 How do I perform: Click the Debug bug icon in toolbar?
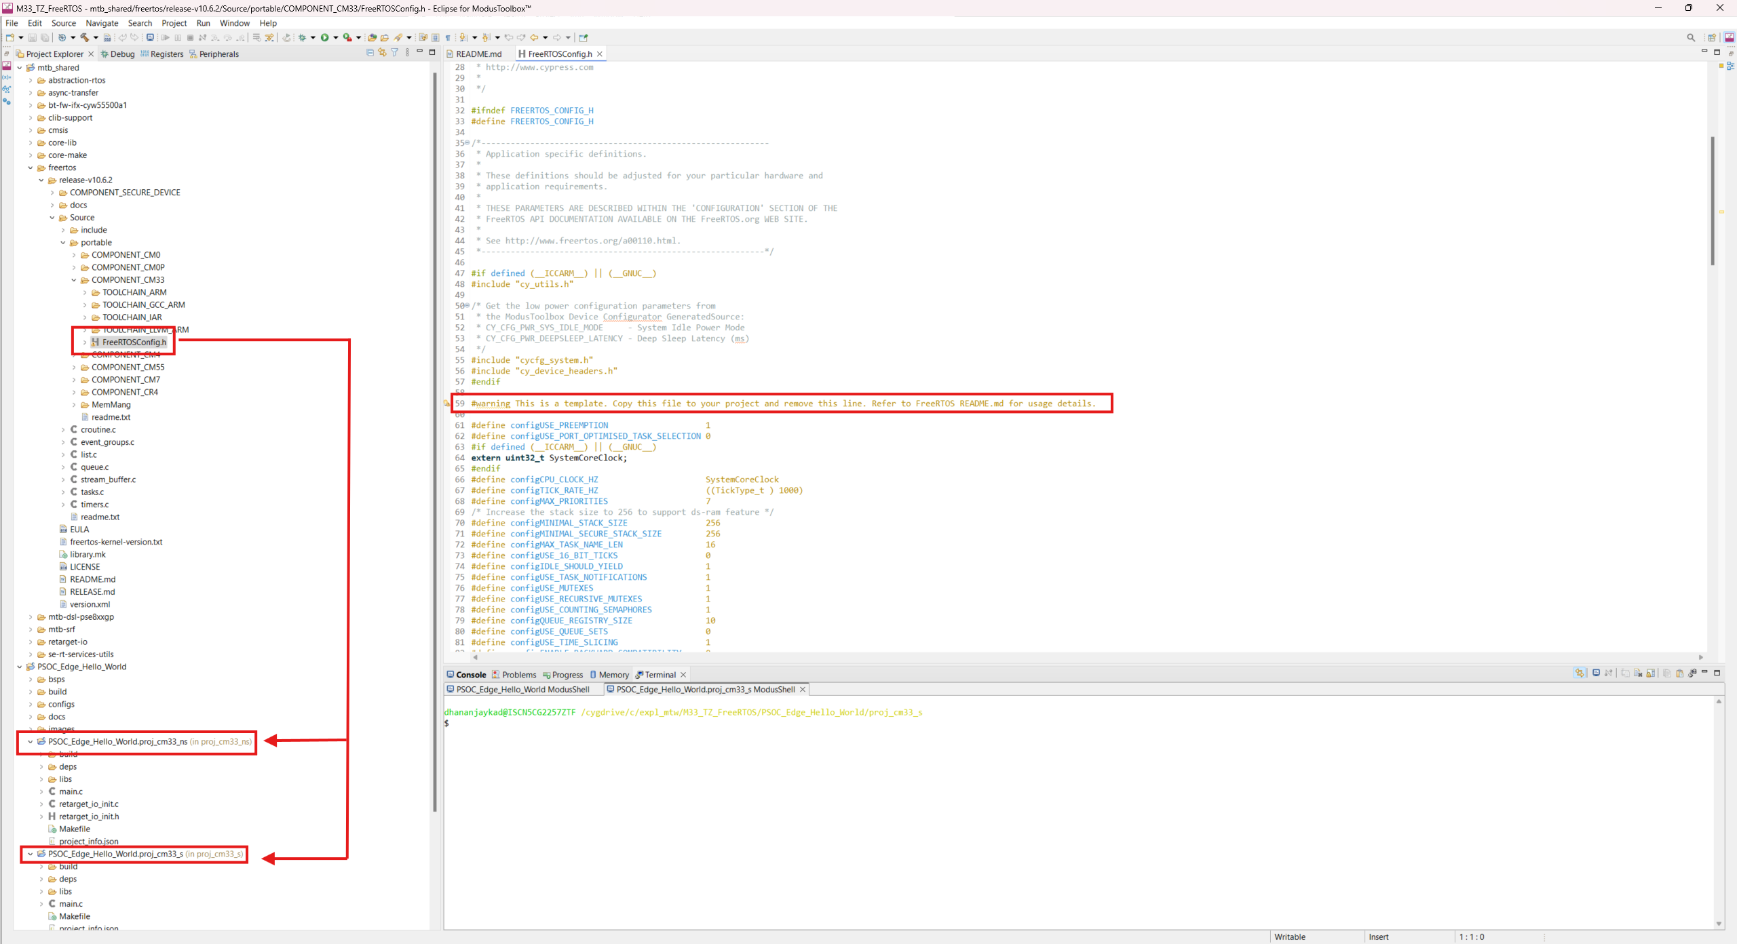pos(303,37)
